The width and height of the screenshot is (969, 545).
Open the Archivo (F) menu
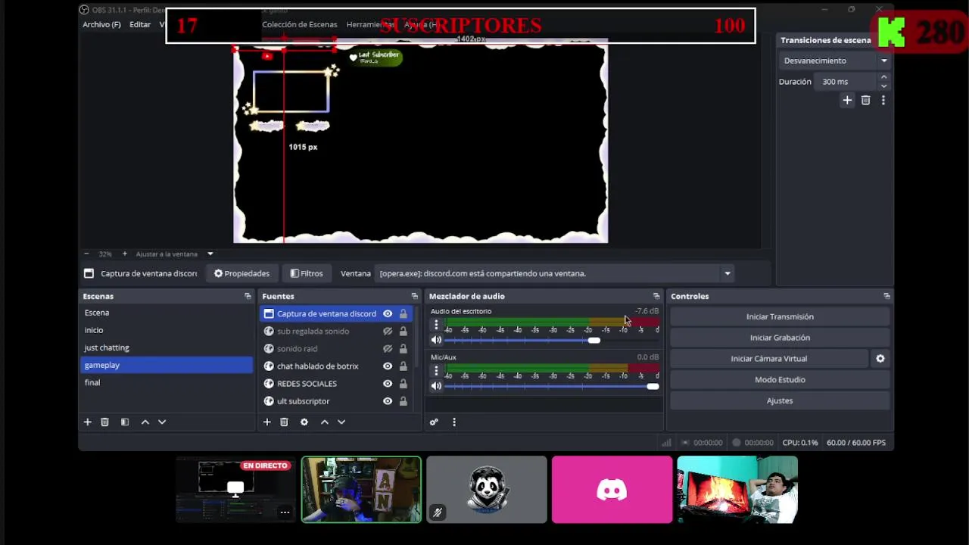101,24
